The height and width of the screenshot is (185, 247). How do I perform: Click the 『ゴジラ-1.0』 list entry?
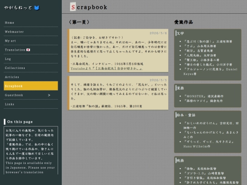pyautogui.click(x=204, y=174)
